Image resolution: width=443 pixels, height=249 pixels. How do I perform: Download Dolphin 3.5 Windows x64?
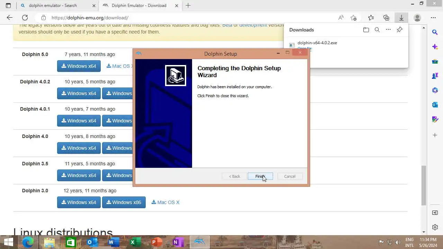click(x=79, y=175)
